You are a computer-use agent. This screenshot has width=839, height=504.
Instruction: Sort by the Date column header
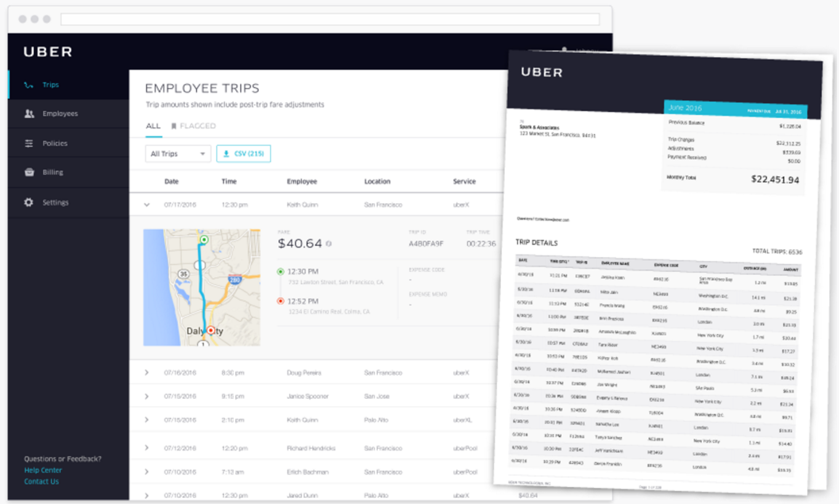pos(171,181)
